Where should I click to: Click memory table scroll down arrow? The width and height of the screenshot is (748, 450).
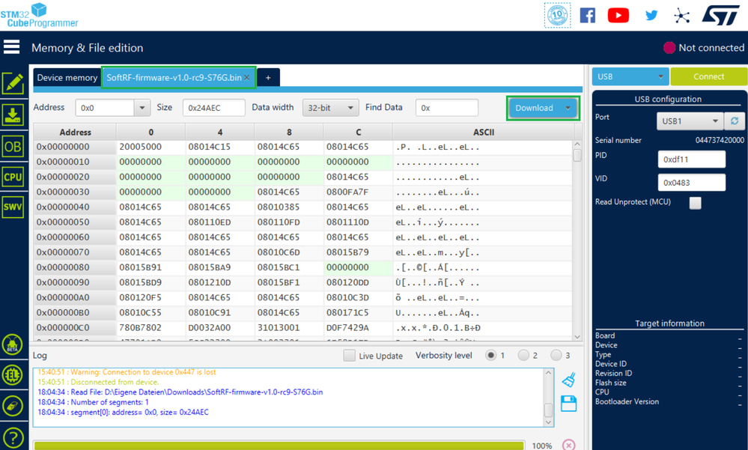[577, 336]
